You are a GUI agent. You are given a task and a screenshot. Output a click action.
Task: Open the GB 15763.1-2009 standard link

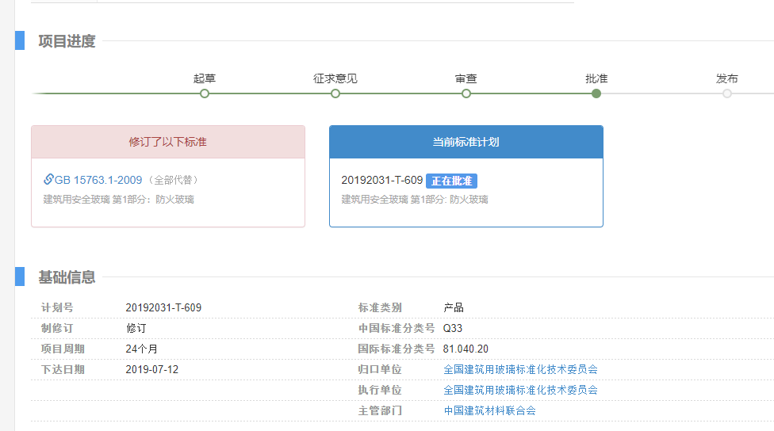(98, 180)
